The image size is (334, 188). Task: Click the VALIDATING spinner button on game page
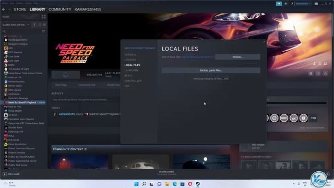pos(66,75)
